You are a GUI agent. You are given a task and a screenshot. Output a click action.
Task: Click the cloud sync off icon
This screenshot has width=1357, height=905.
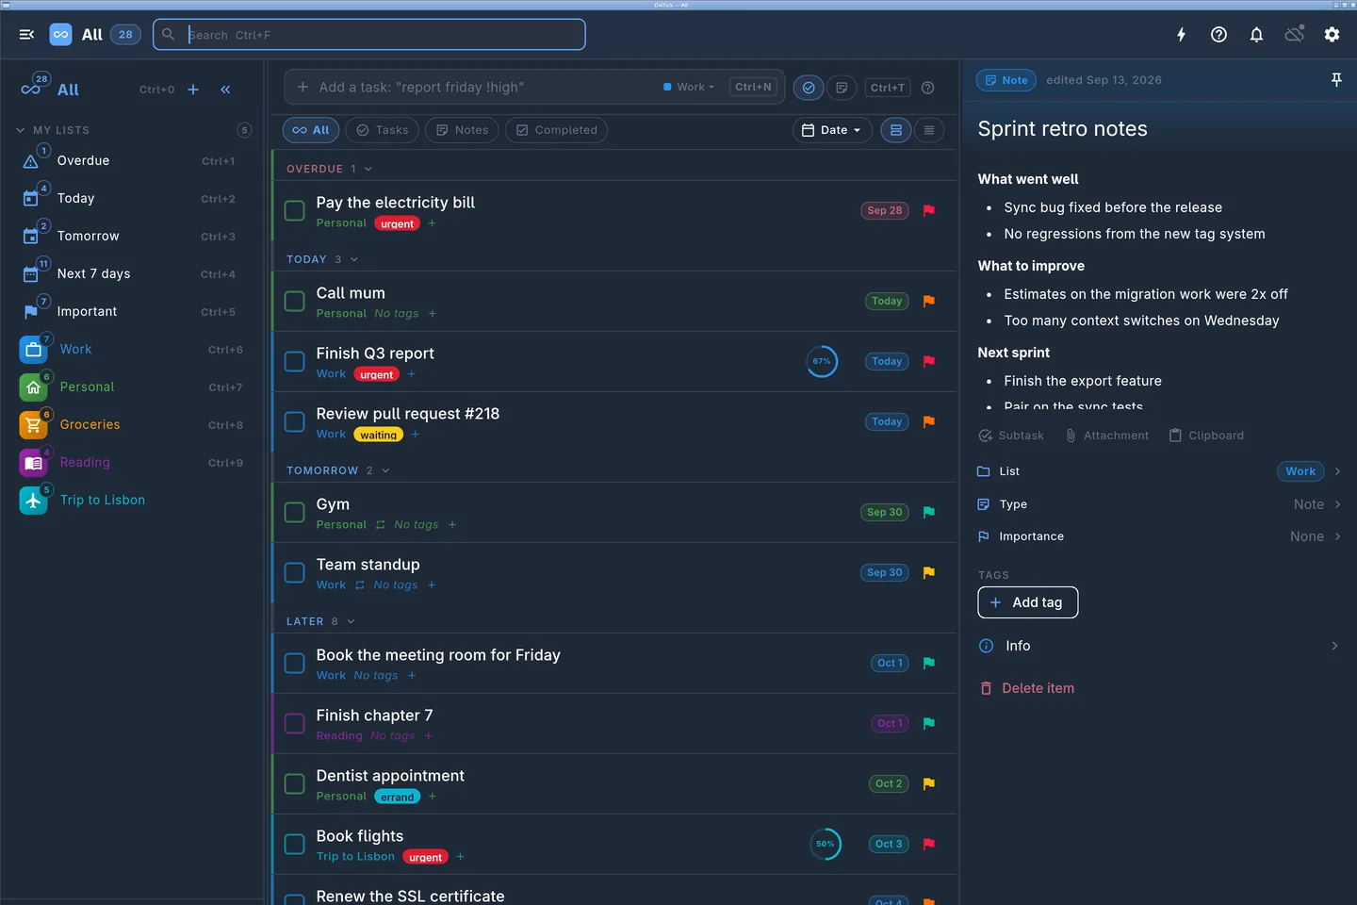[1294, 35]
